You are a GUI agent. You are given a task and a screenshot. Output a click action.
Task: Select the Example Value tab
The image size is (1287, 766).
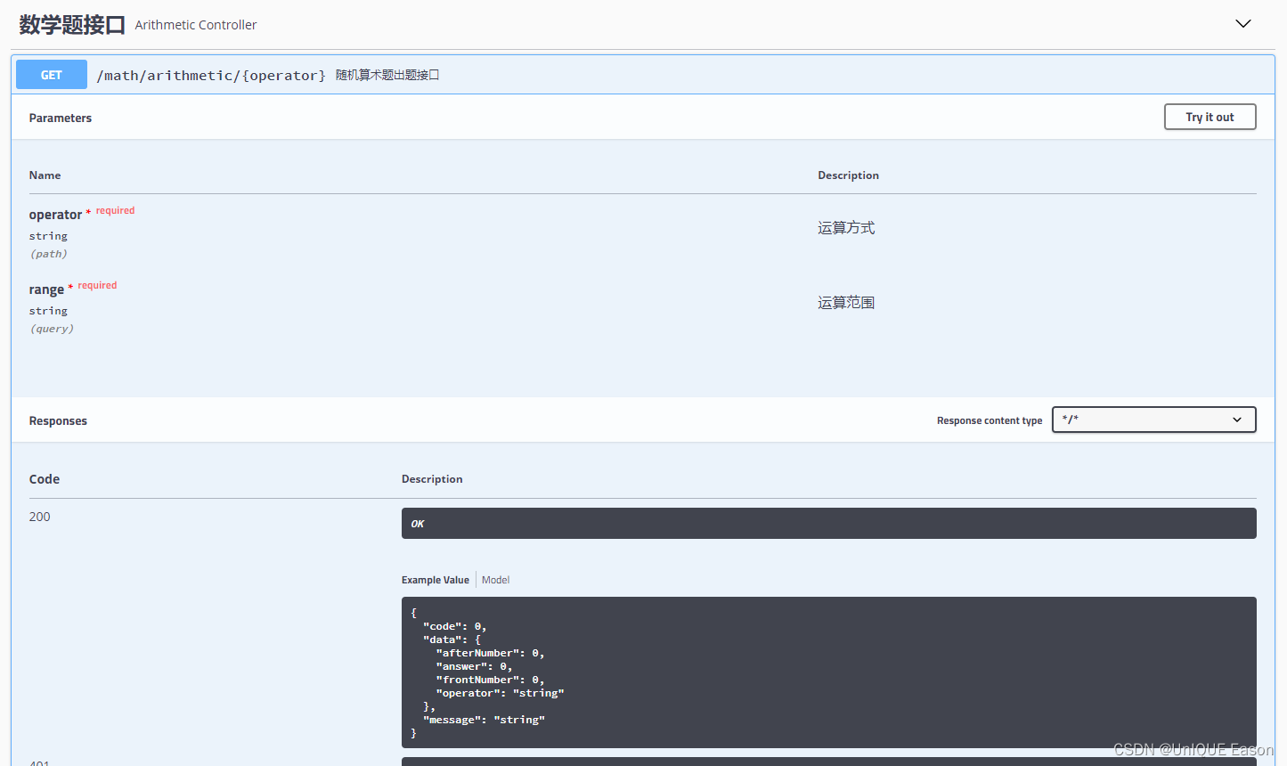[x=435, y=580]
